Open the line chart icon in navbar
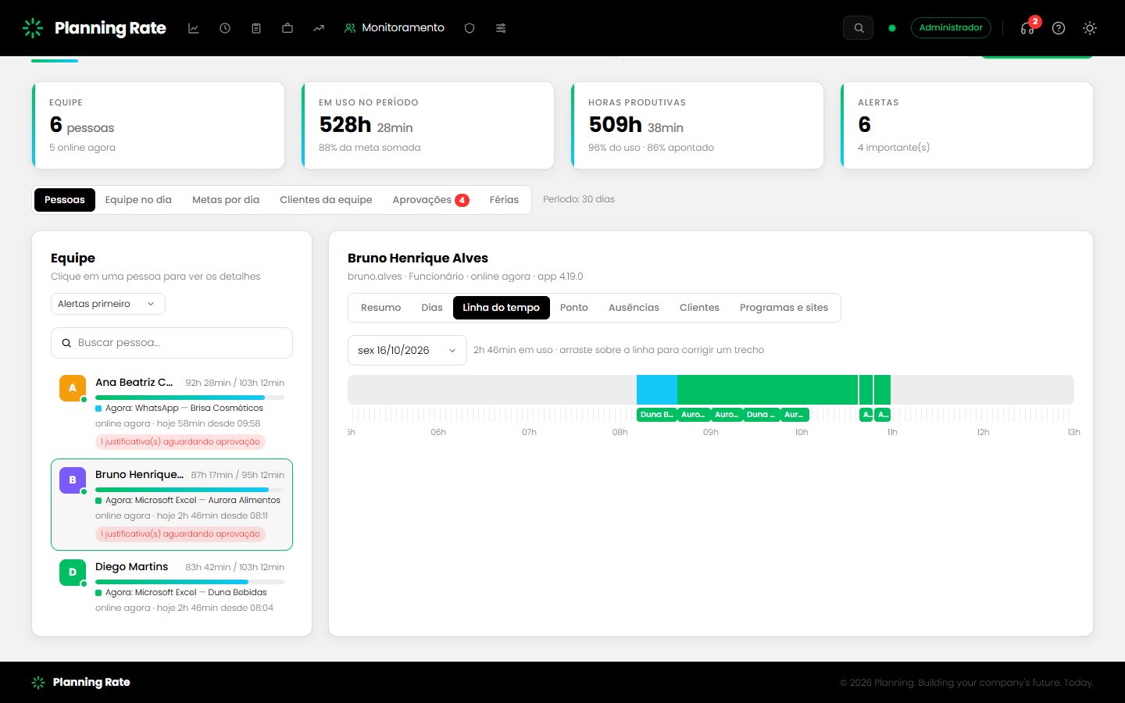Image resolution: width=1125 pixels, height=703 pixels. click(x=194, y=28)
